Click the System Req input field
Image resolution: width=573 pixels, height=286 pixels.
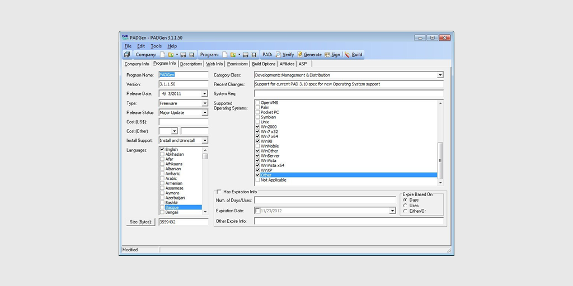348,93
